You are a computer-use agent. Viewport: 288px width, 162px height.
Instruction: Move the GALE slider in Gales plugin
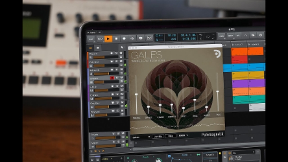click(x=195, y=100)
